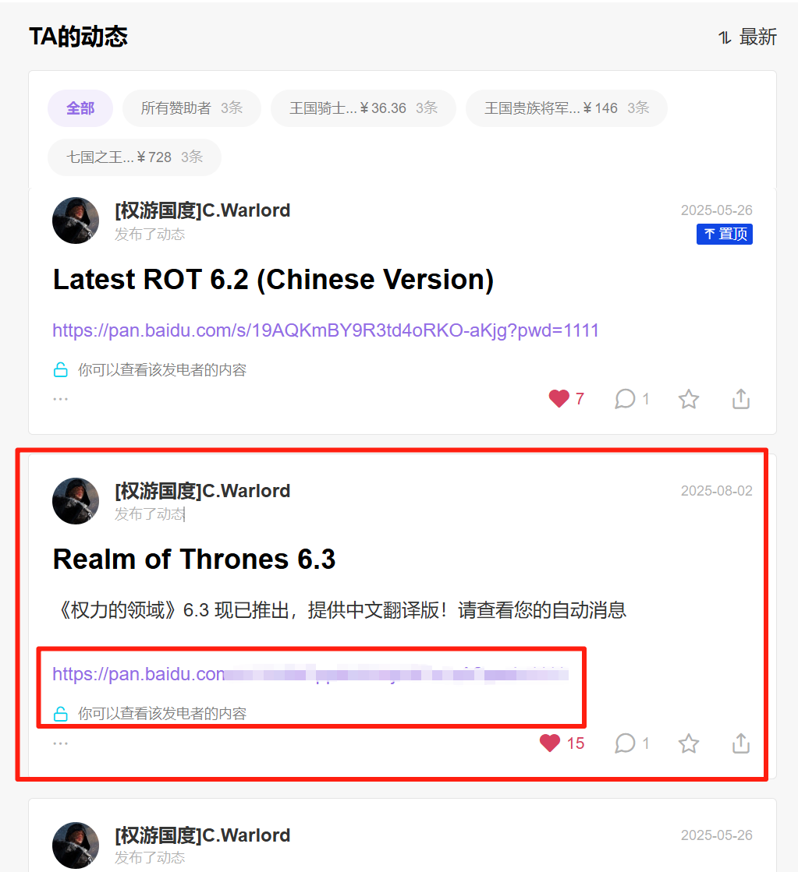Viewport: 798px width, 872px height.
Task: Filter by 七国之王 ¥728 tier
Action: coord(134,157)
